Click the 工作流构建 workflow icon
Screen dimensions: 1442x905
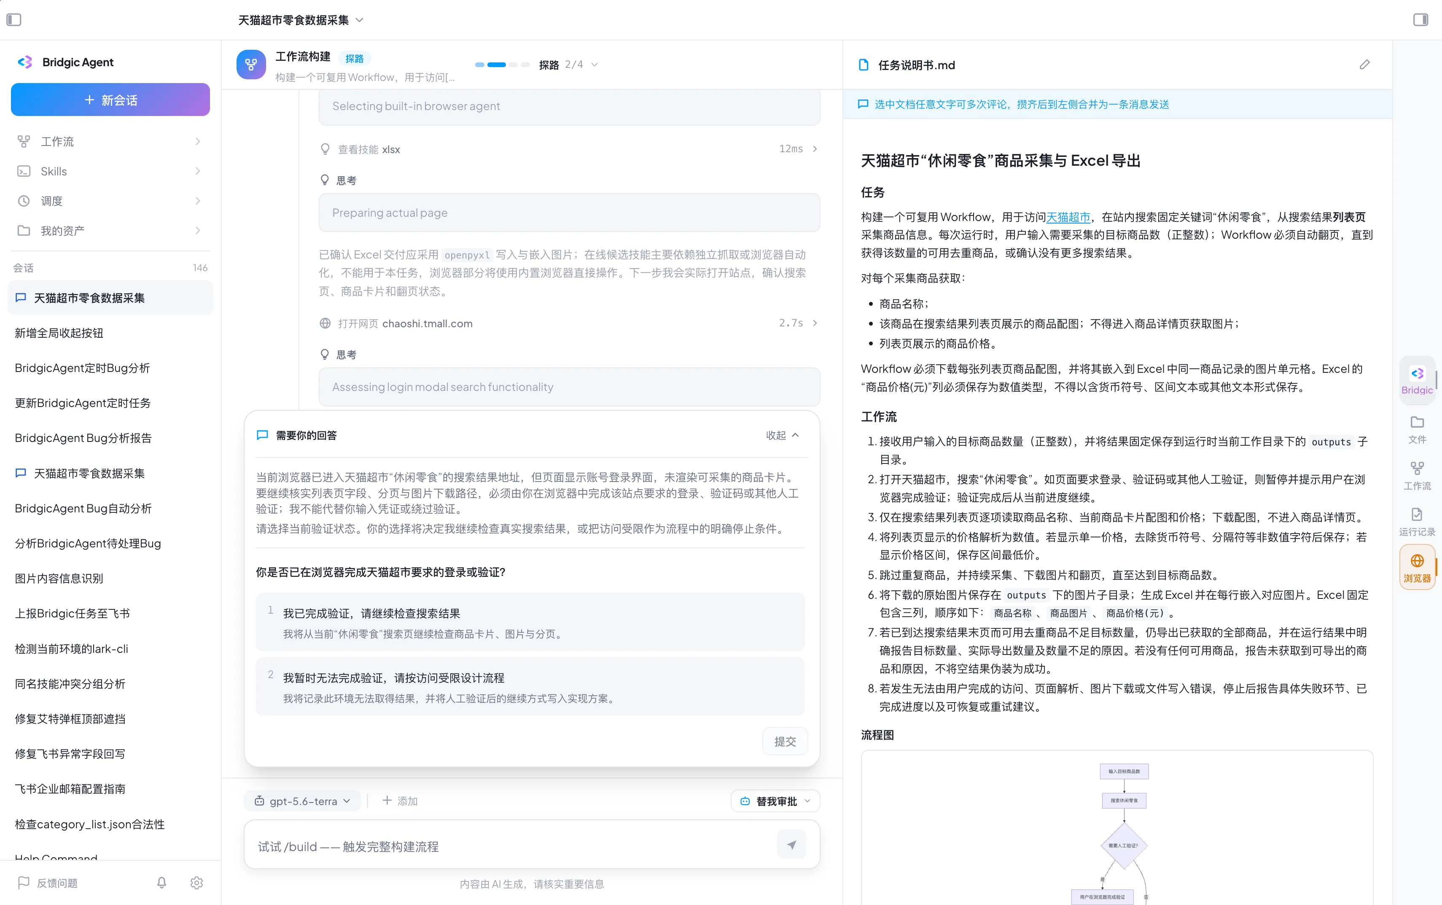[251, 65]
